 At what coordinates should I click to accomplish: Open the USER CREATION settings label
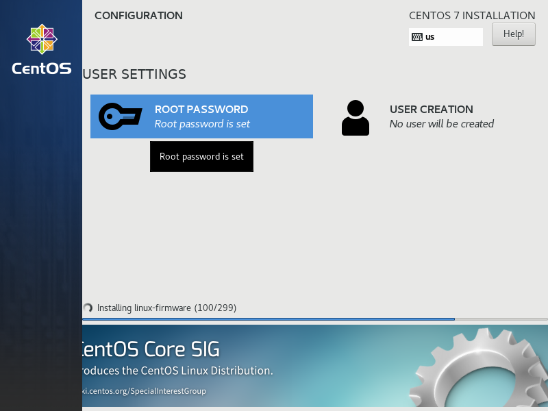coord(431,110)
